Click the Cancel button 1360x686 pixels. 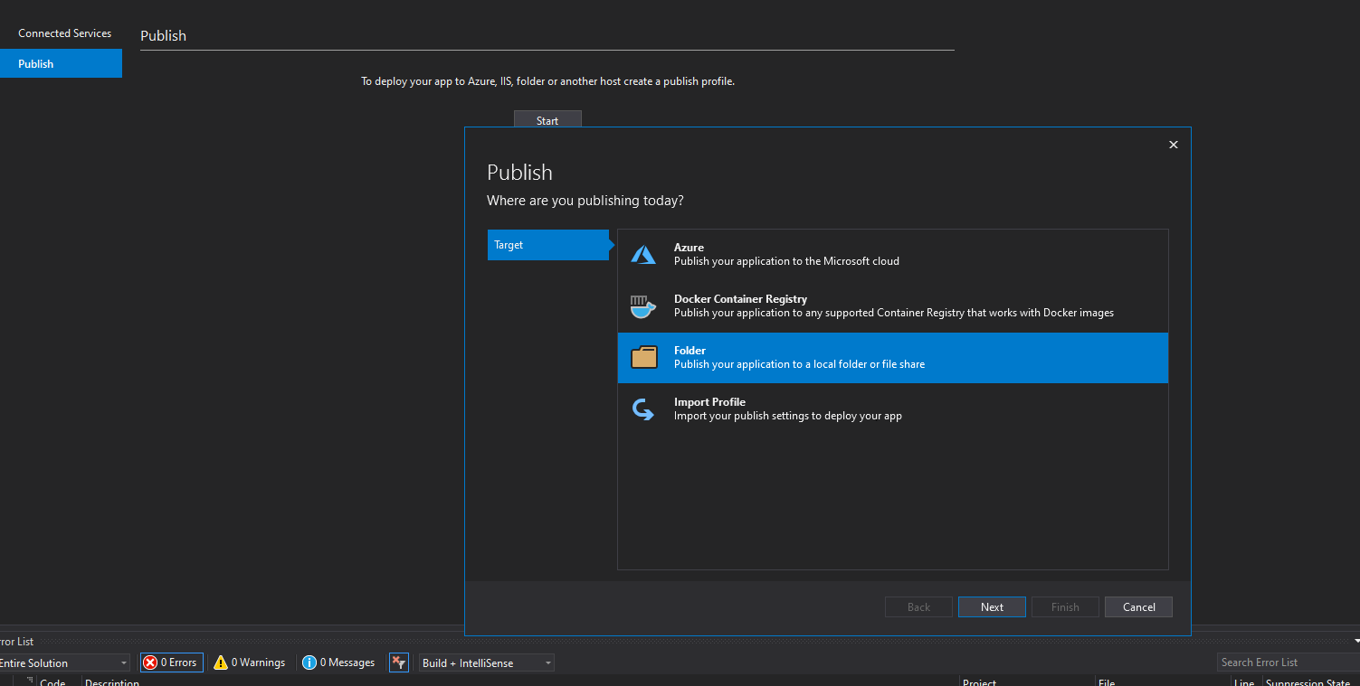pyautogui.click(x=1138, y=607)
